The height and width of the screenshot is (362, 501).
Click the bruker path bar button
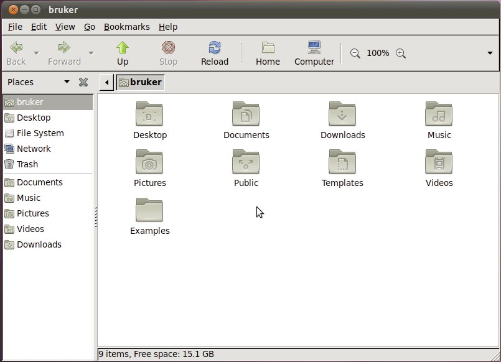pyautogui.click(x=141, y=82)
